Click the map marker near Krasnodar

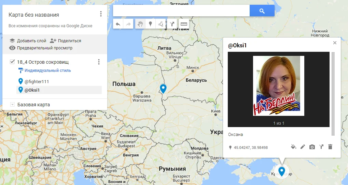click(x=282, y=171)
